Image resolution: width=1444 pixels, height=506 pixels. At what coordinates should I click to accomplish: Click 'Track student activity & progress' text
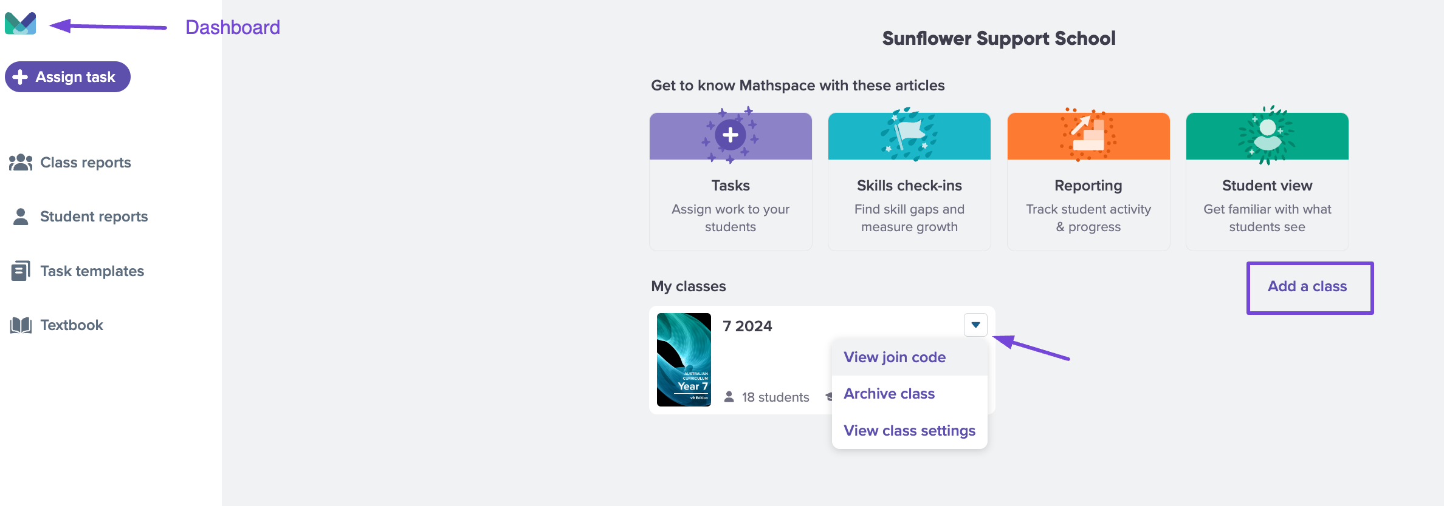[1088, 218]
